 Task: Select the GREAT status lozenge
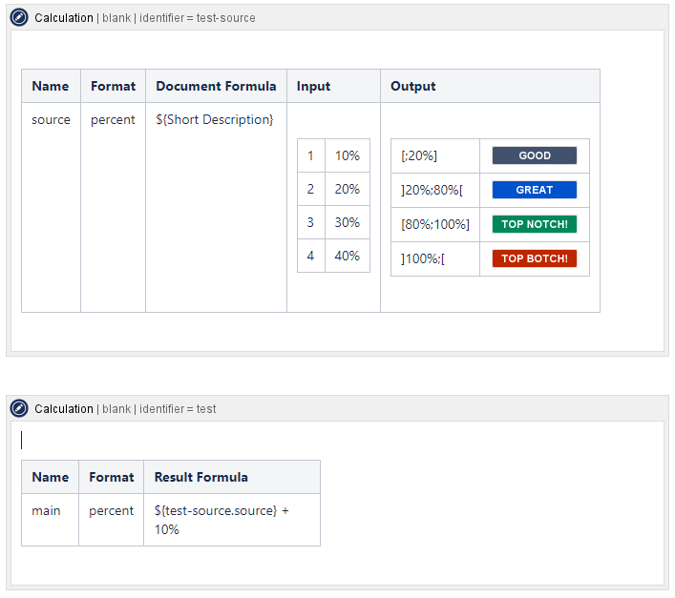[534, 190]
